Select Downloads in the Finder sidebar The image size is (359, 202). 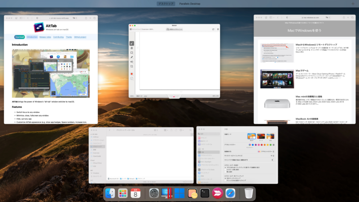97,156
